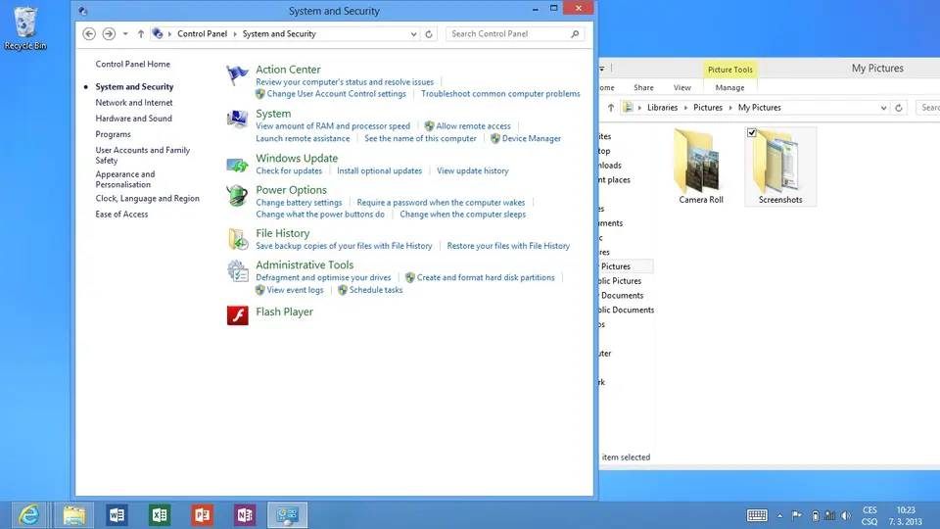This screenshot has width=940, height=529.
Task: Click Check for updates link
Action: [289, 170]
